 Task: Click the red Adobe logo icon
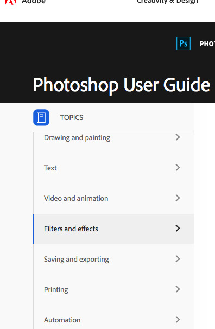(11, 2)
